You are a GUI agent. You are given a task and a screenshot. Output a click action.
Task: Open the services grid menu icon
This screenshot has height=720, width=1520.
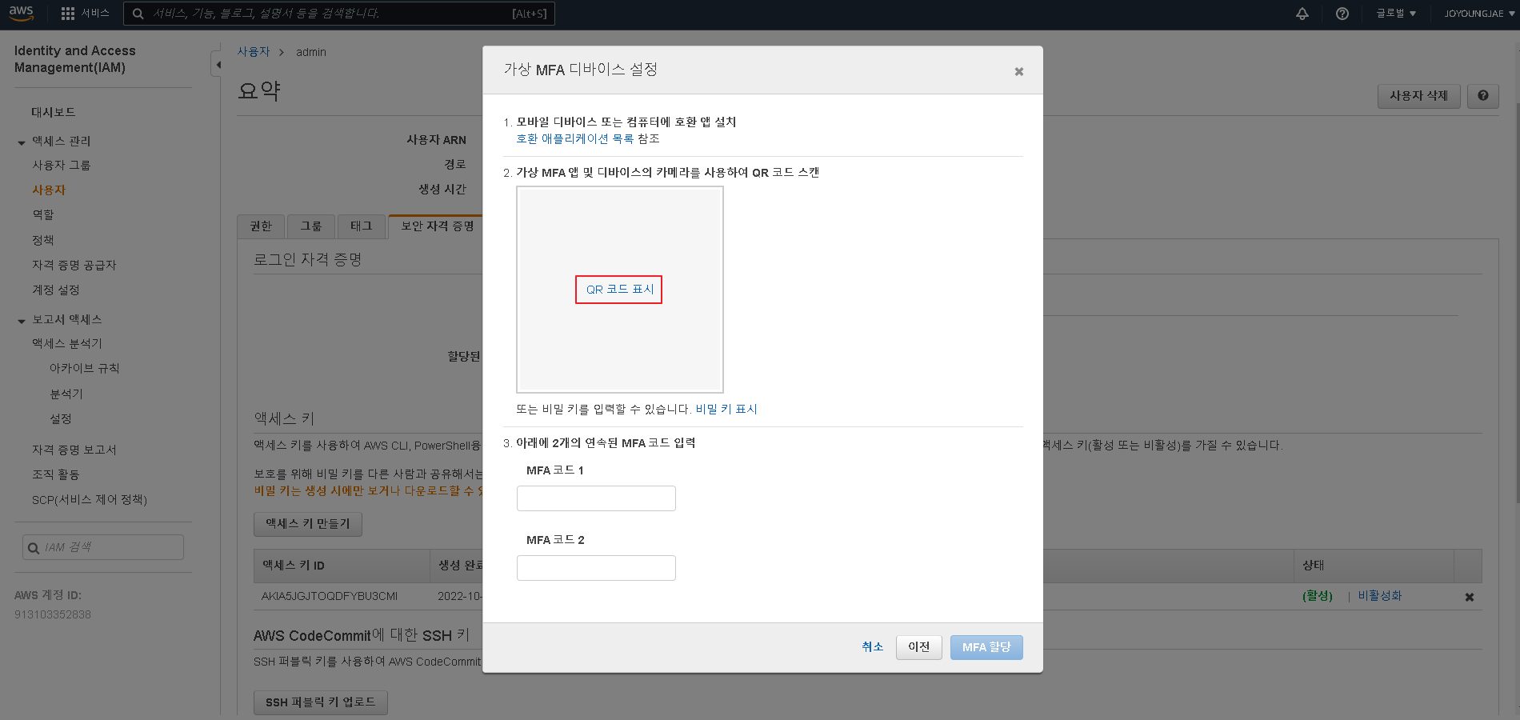[68, 14]
